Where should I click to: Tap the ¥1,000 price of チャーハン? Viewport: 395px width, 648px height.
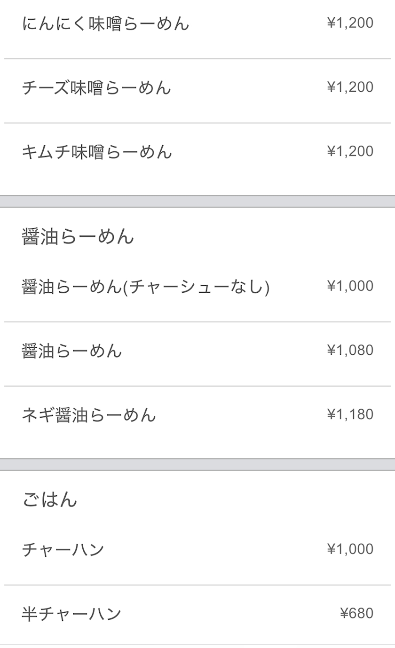[350, 549]
